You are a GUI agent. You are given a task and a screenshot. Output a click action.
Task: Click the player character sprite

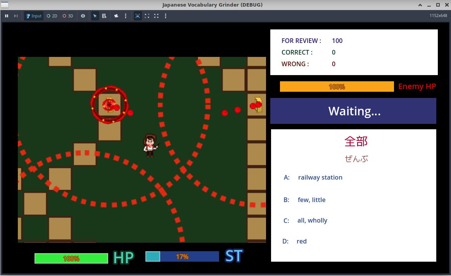[150, 145]
